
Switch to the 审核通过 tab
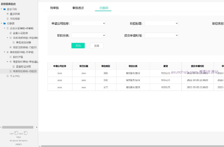78,8
